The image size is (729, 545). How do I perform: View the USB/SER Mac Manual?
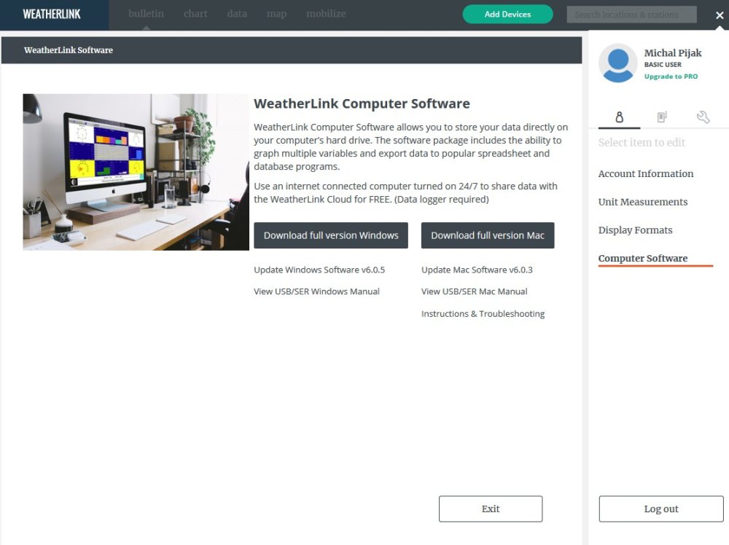pos(475,291)
